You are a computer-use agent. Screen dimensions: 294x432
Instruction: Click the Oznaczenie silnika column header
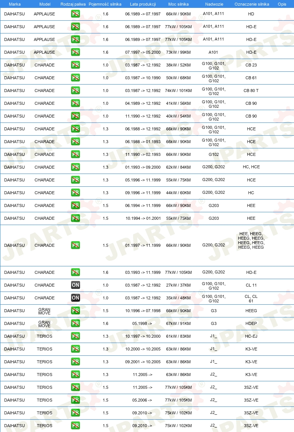point(252,4)
